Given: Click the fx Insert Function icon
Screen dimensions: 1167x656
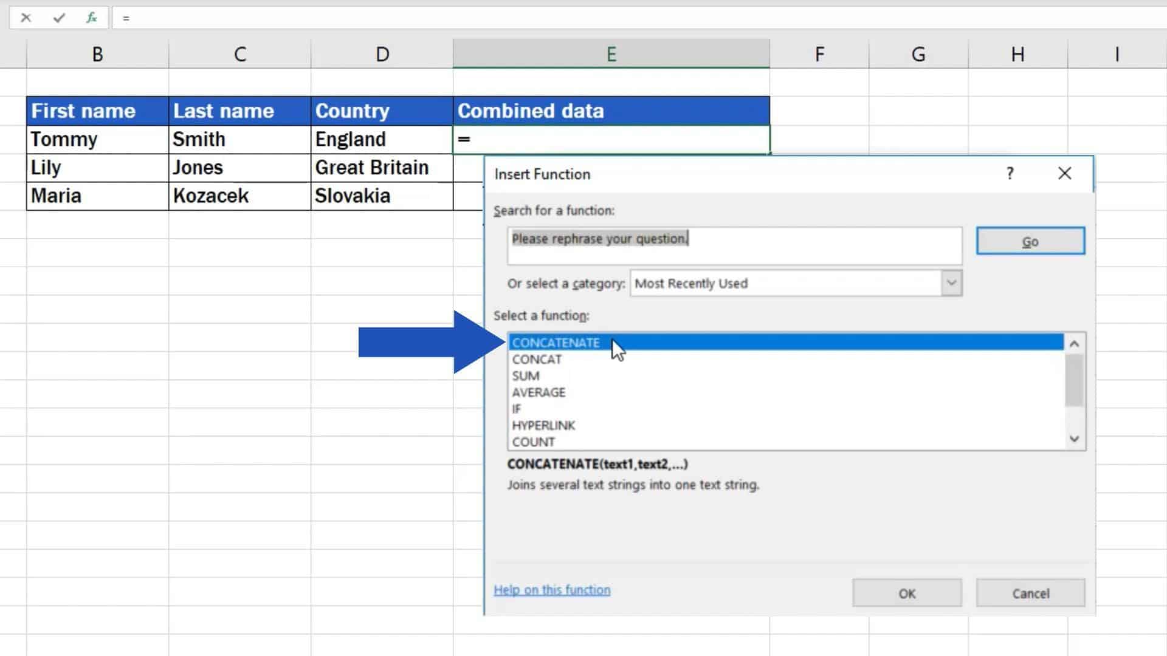Looking at the screenshot, I should pyautogui.click(x=92, y=18).
